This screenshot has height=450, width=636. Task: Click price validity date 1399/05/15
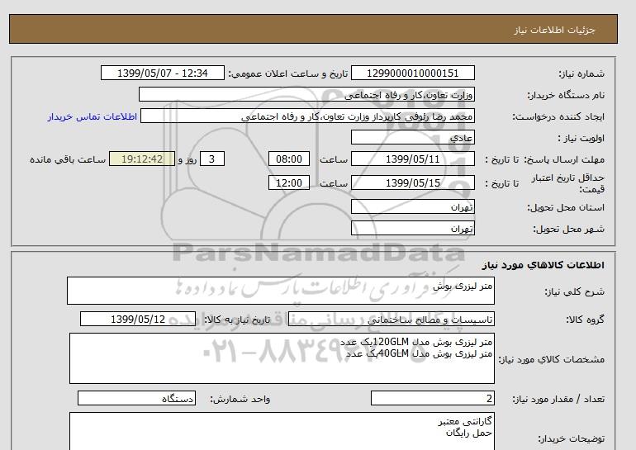point(412,182)
